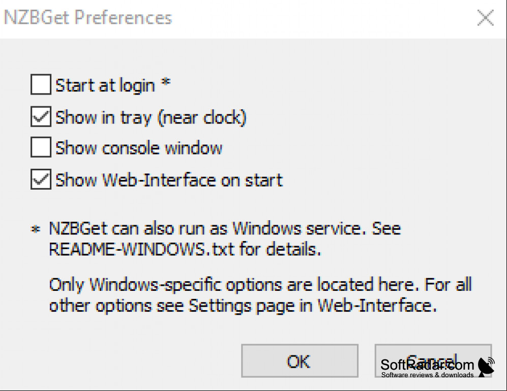Screen dimensions: 507x391
Task: Tick the Show console window checkbox
Action: point(41,147)
